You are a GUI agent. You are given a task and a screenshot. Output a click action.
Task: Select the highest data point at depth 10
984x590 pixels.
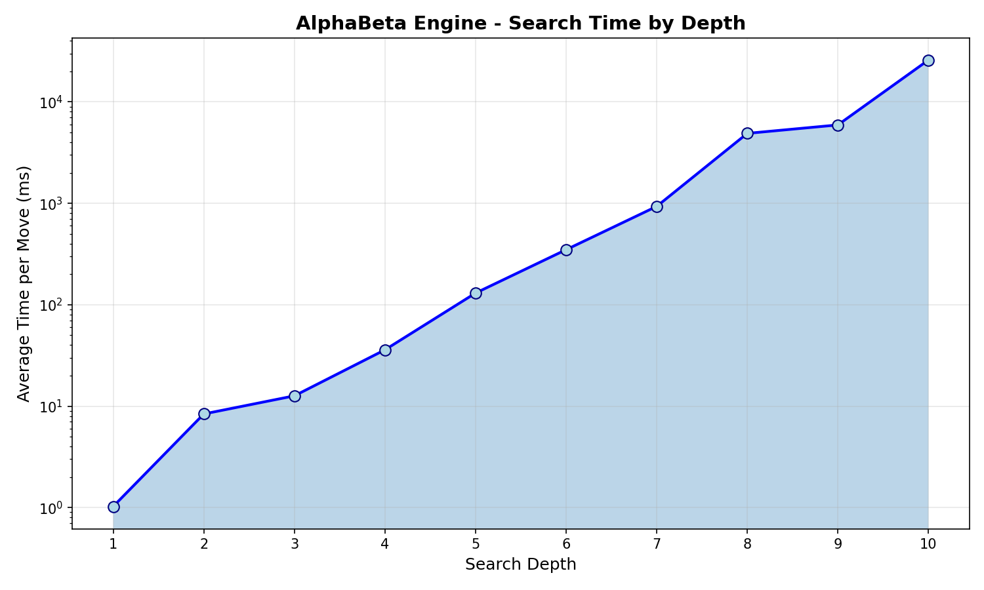coord(928,60)
